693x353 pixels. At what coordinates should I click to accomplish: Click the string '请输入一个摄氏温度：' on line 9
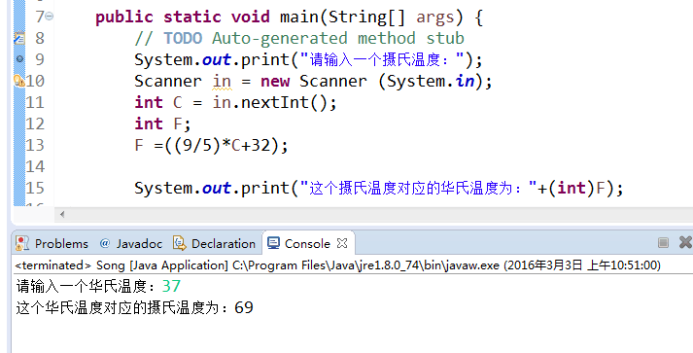[x=382, y=59]
